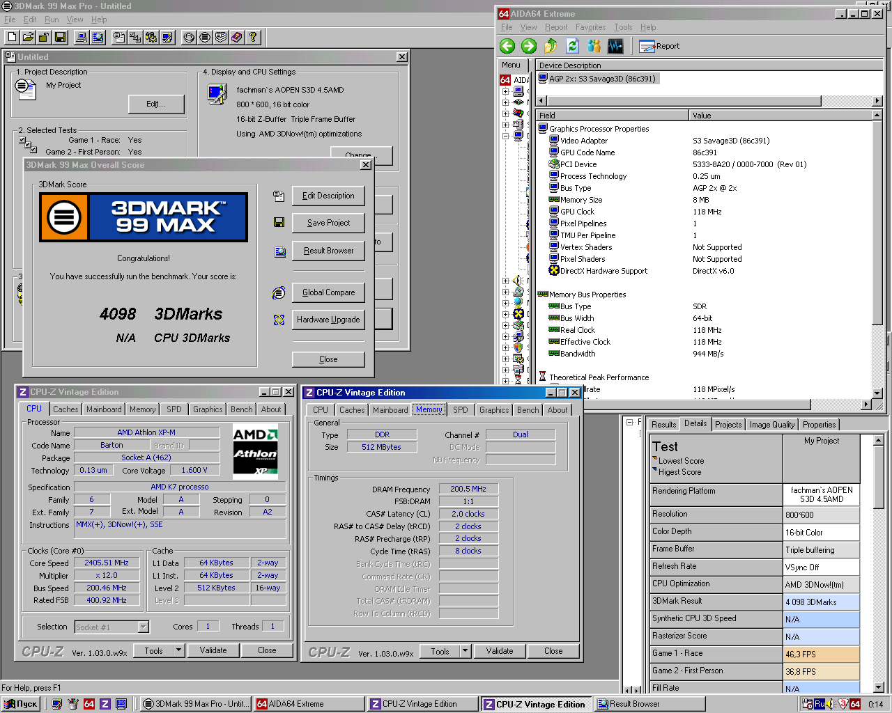Click the Пуск start button
This screenshot has width=892, height=713.
tap(21, 704)
